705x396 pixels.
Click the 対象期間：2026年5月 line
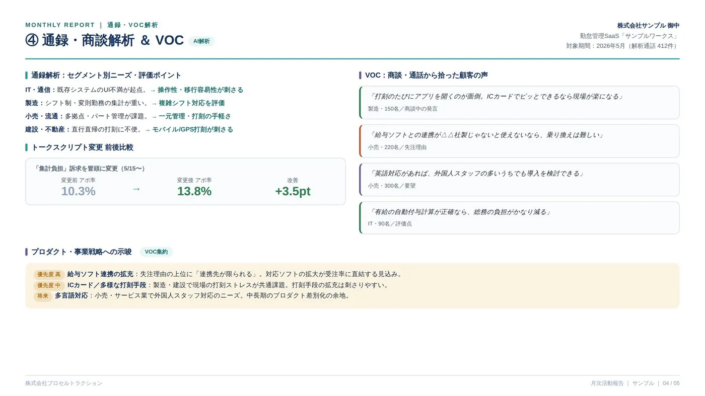622,46
